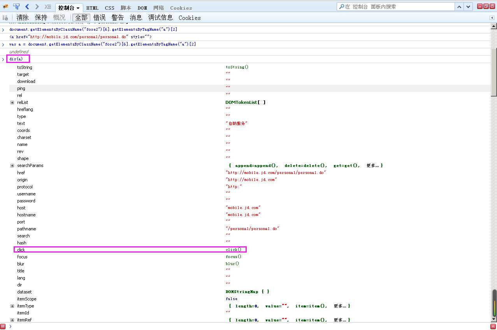Screen dimensions: 497x330
Task: Open the click() function value
Action: coord(234,249)
